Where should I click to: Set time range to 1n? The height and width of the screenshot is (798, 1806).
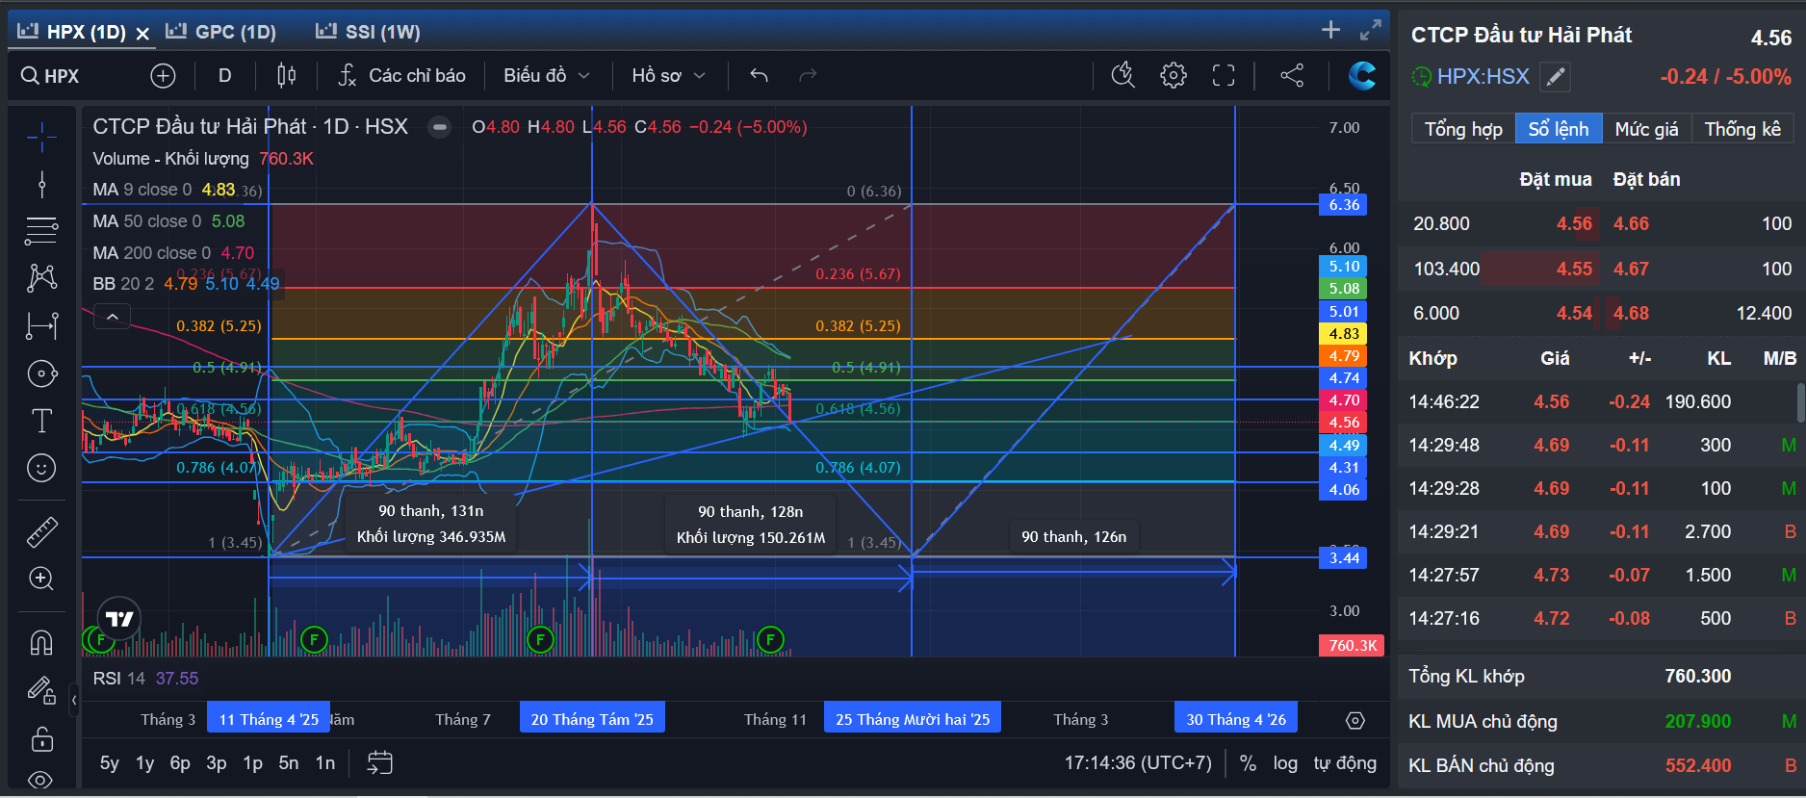tap(325, 763)
